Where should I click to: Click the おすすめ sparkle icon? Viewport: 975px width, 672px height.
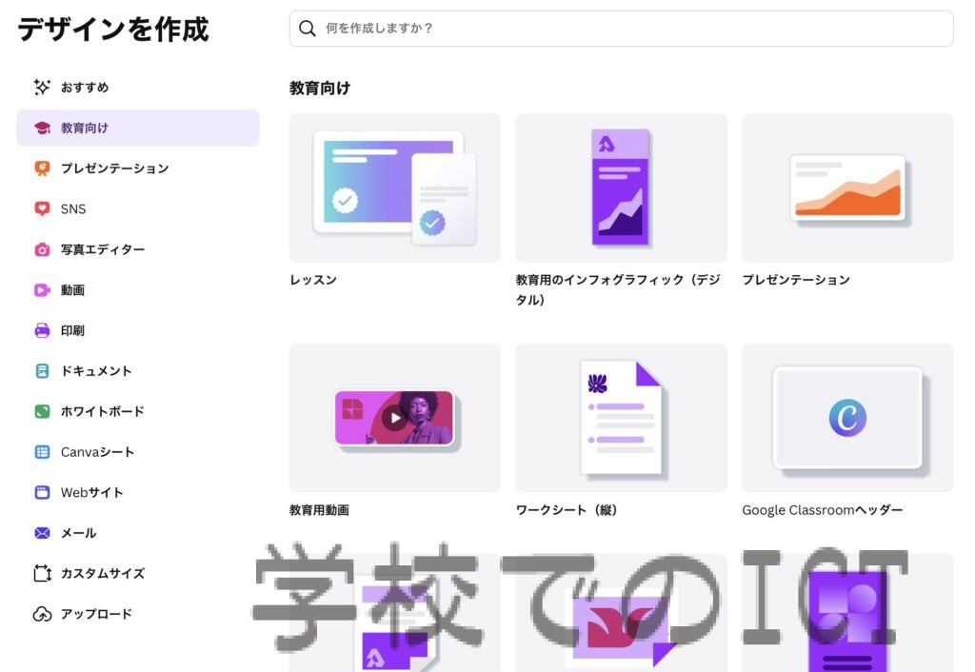point(42,88)
